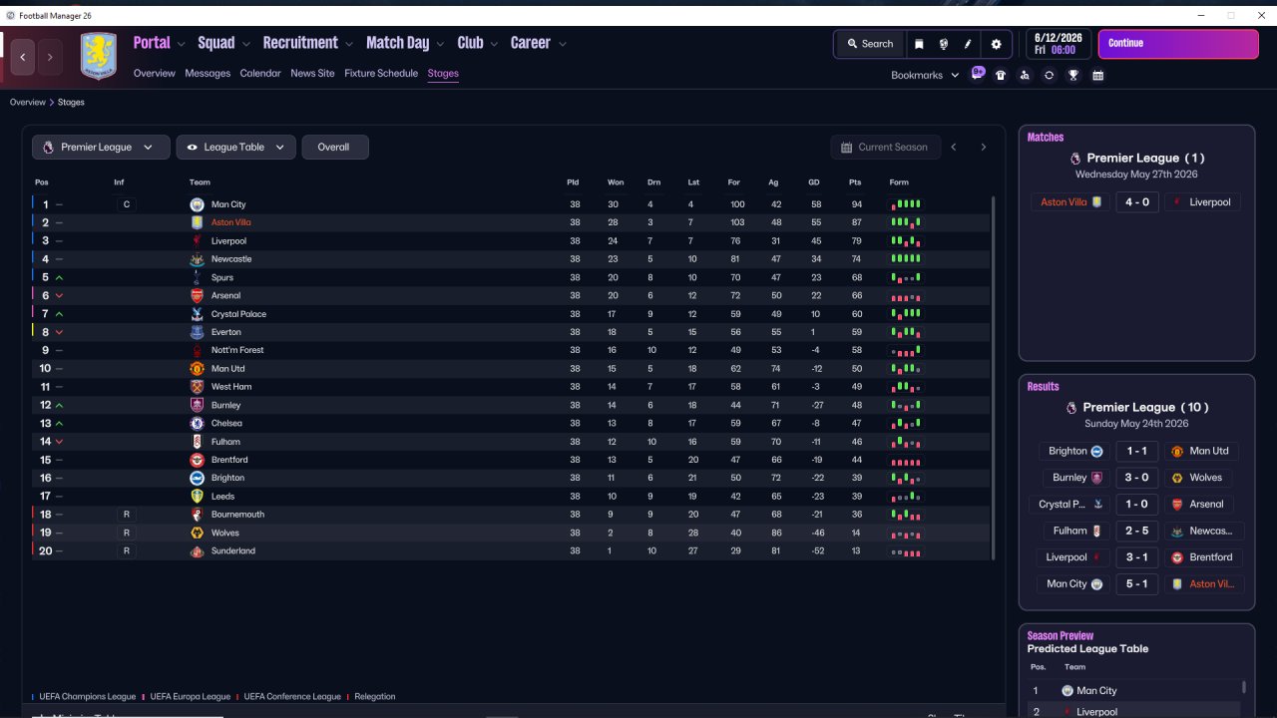Image resolution: width=1277 pixels, height=718 pixels.
Task: Click the circular refresh arrows shortcut icon
Action: (1049, 75)
